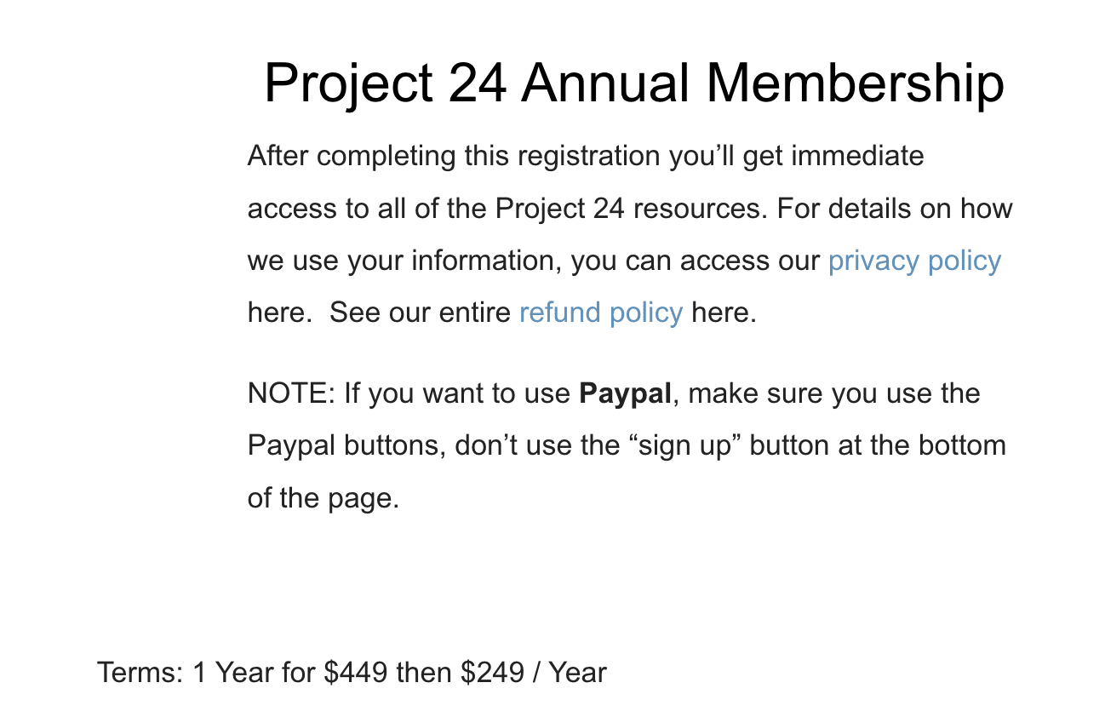Open the refund policy link
This screenshot has width=1105, height=717.
click(x=601, y=313)
